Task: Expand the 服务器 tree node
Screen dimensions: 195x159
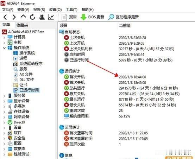Action: coord(4,96)
